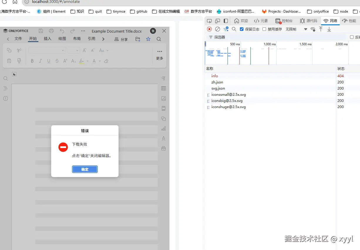The width and height of the screenshot is (360, 250).
Task: Click the Save icon in ONLYOFFICE header
Action: [x=41, y=31]
